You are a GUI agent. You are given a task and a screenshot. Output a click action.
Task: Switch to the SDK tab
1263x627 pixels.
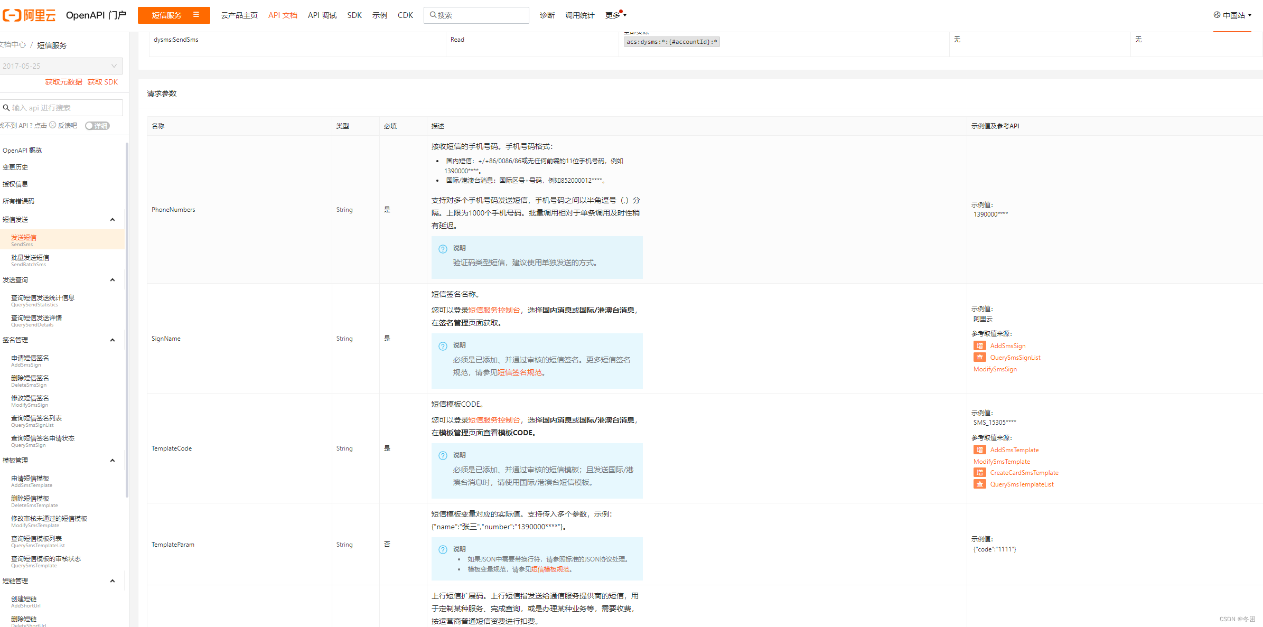pyautogui.click(x=354, y=15)
